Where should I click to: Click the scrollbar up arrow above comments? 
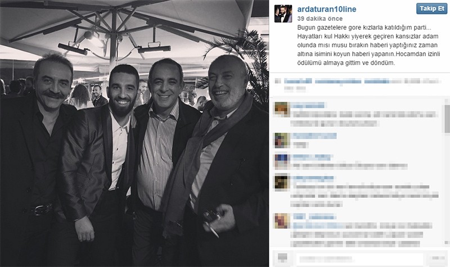[447, 102]
